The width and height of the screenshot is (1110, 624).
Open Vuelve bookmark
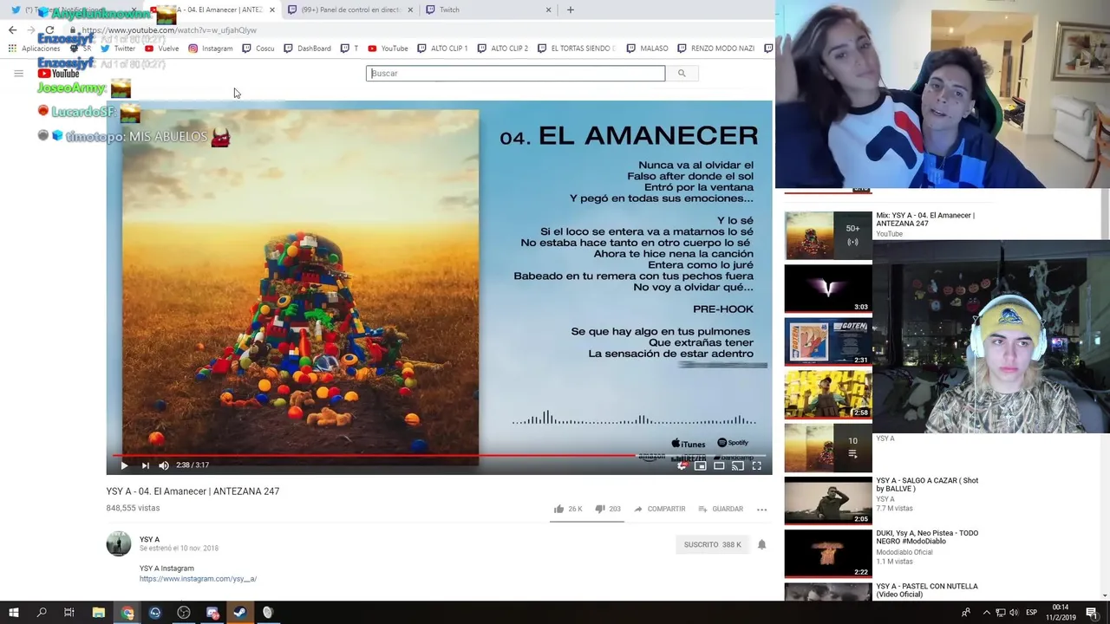161,49
